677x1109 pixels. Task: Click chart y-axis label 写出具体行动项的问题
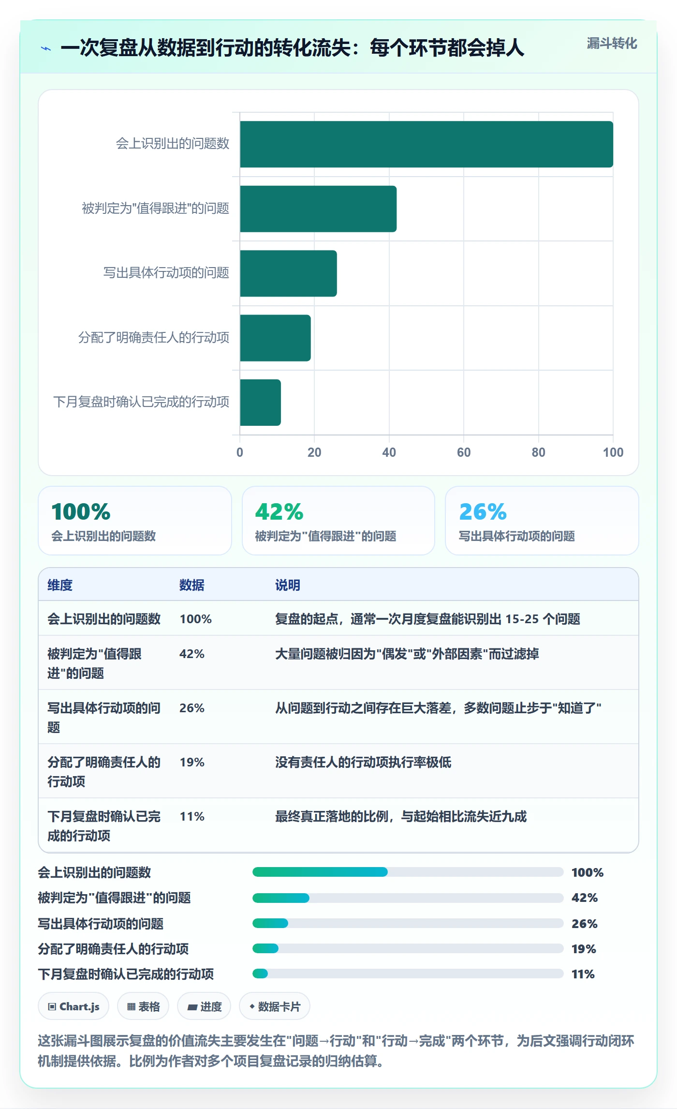click(166, 273)
